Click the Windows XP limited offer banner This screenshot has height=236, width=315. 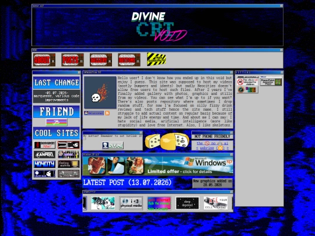pos(158,165)
